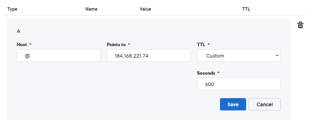Open the TTL Custom dropdown
This screenshot has width=322, height=123.
click(239, 55)
